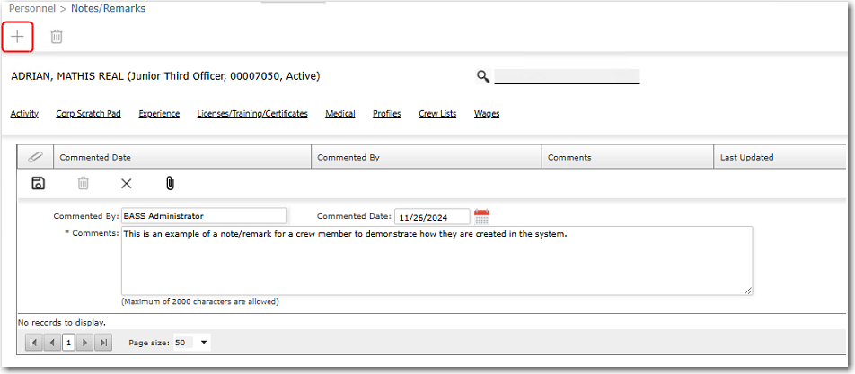Switch to the Medical tab
The width and height of the screenshot is (855, 374).
340,114
